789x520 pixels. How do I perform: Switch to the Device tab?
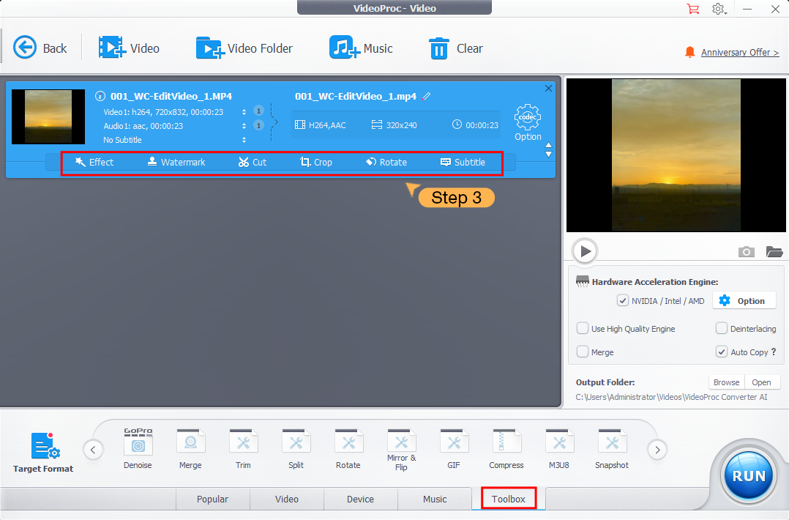click(360, 499)
